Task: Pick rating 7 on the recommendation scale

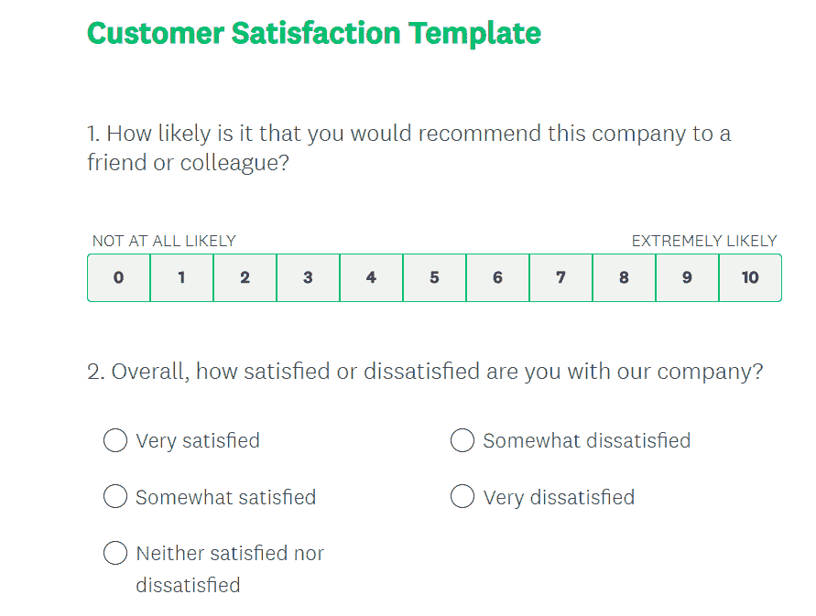Action: click(x=560, y=277)
